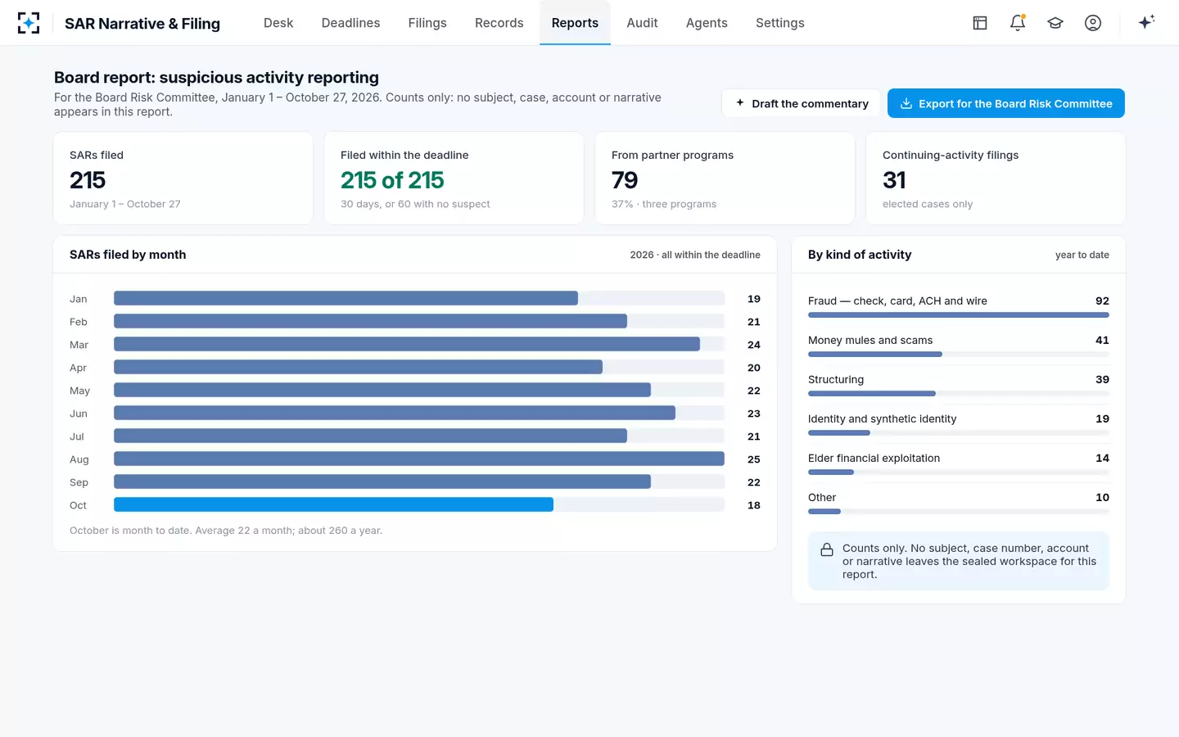Open the layout panel icon in the header
The image size is (1179, 737).
980,23
